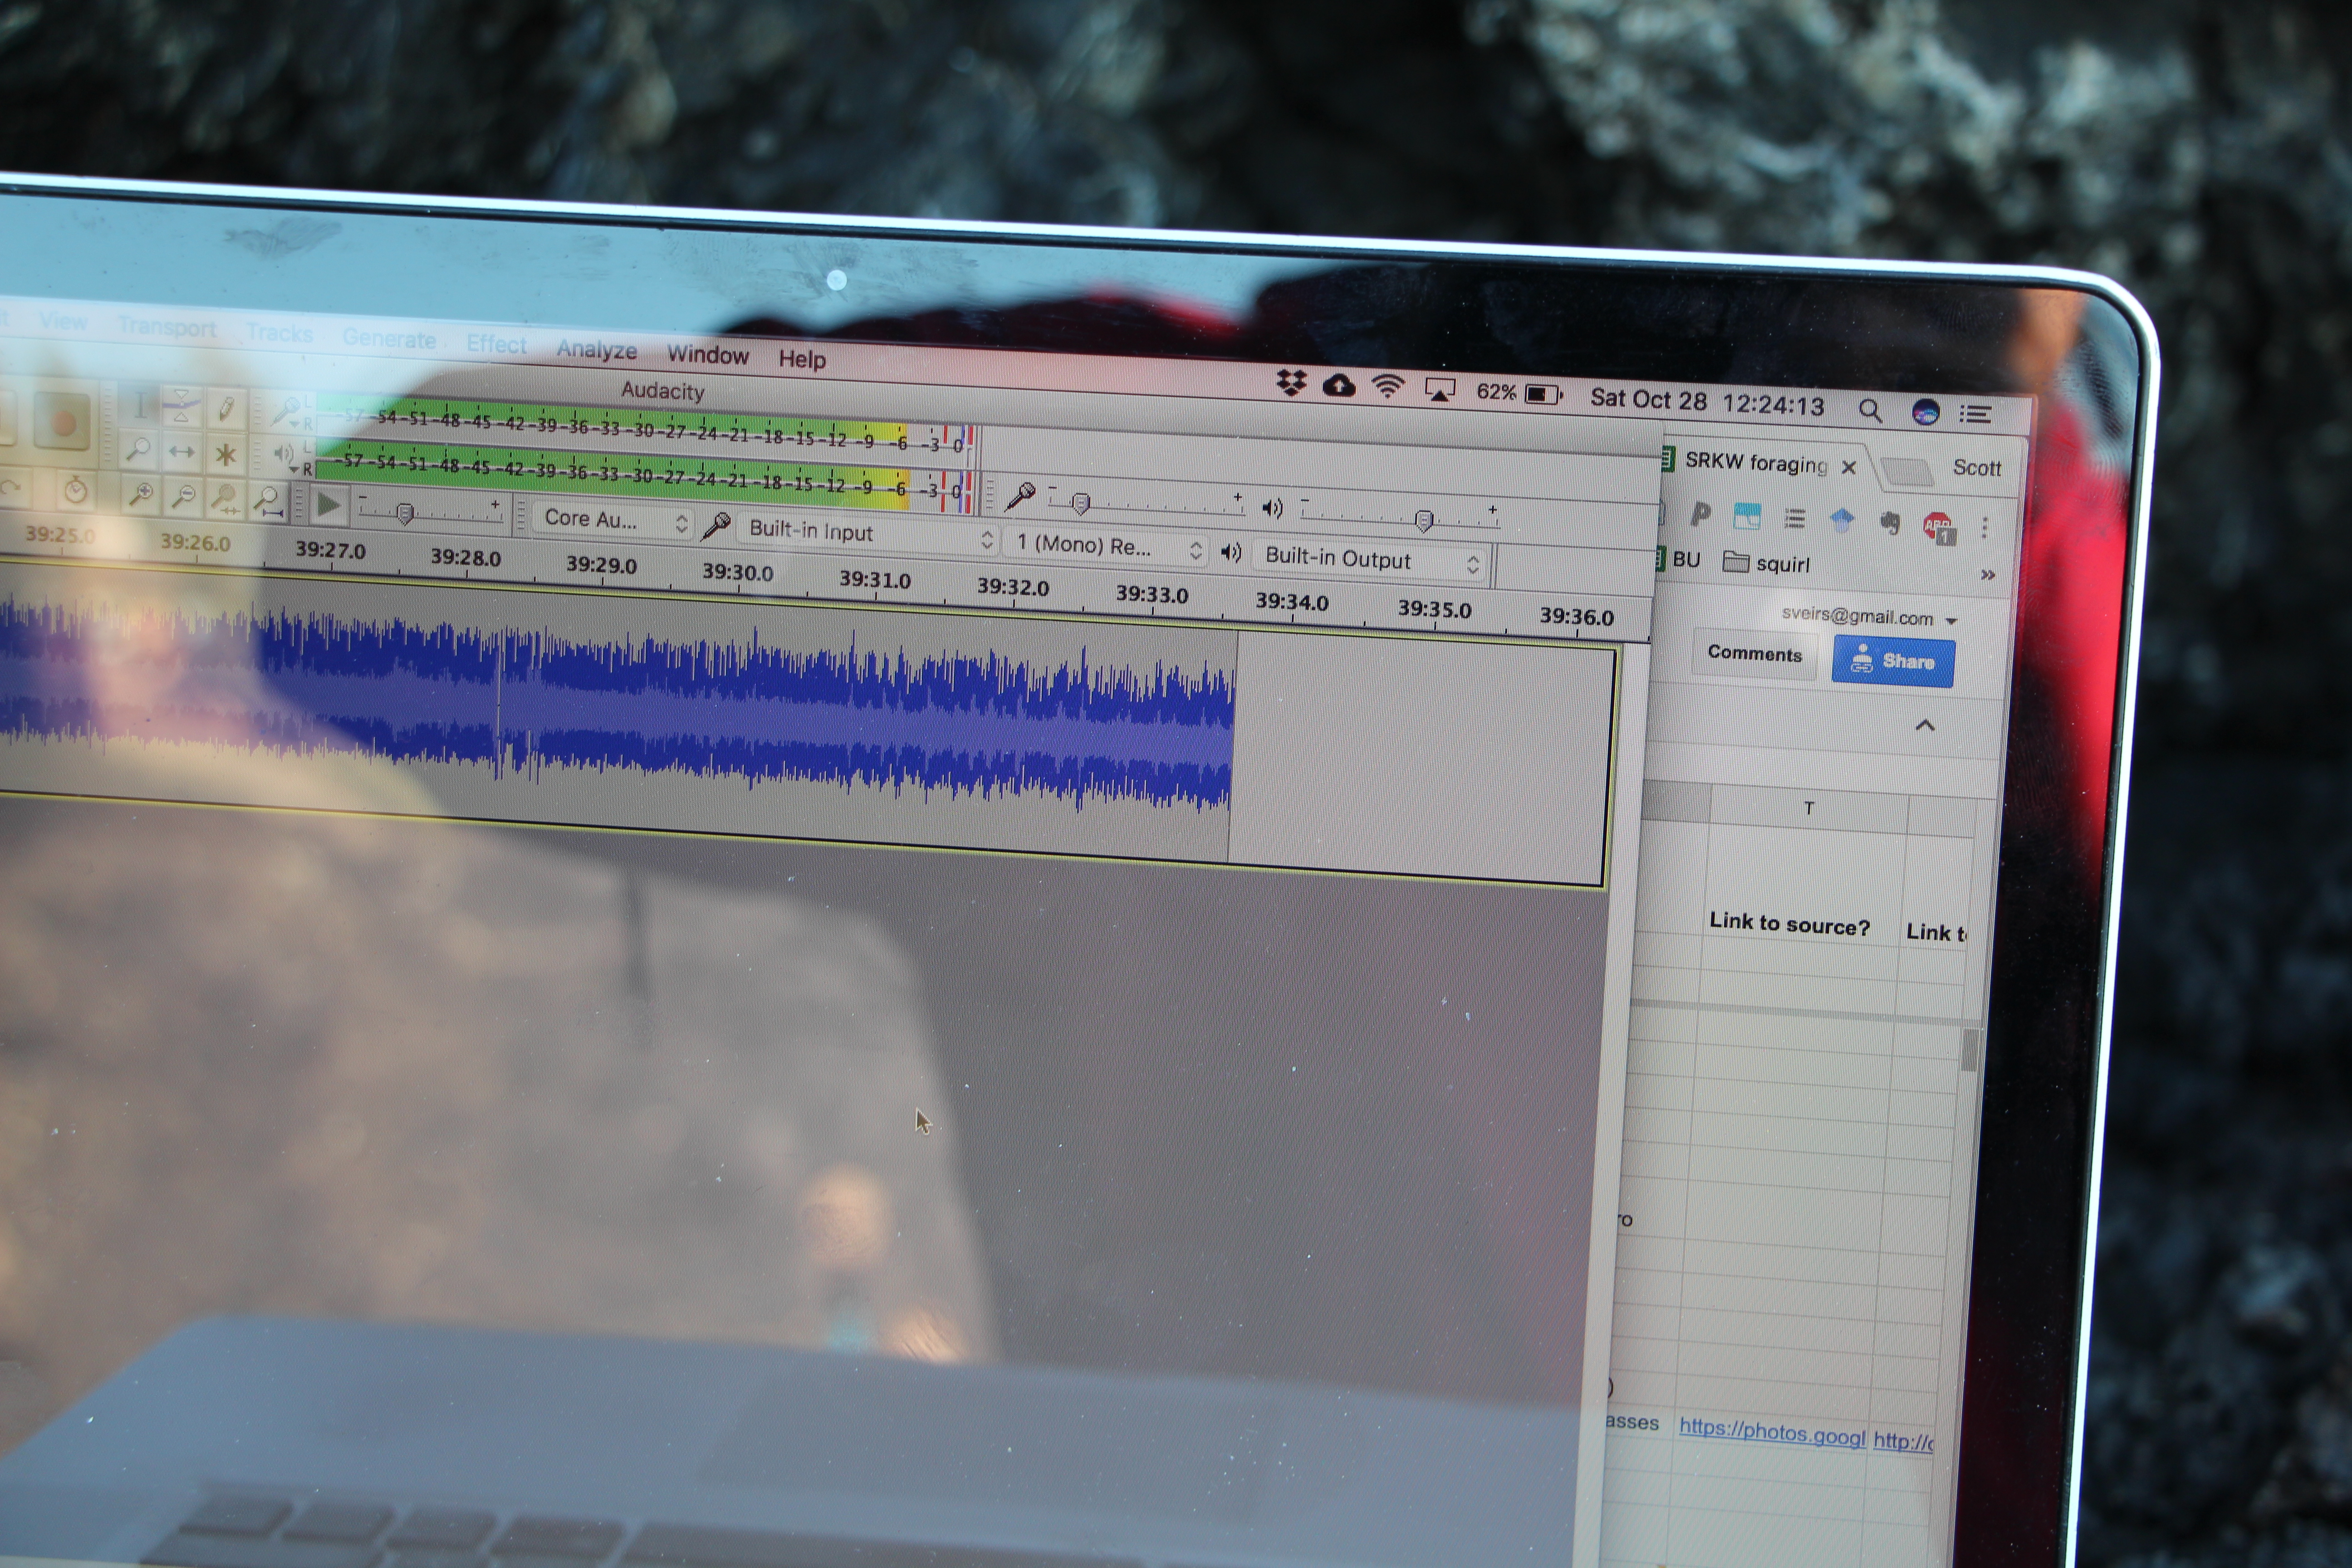Select the Envelope tool
The height and width of the screenshot is (1568, 2352).
tap(181, 405)
